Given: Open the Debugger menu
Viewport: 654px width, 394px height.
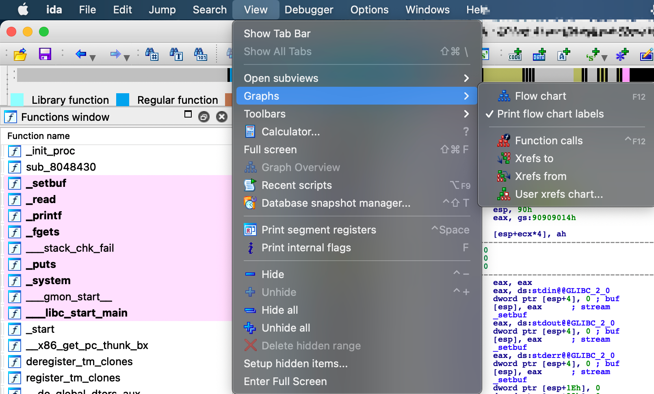Looking at the screenshot, I should (309, 9).
